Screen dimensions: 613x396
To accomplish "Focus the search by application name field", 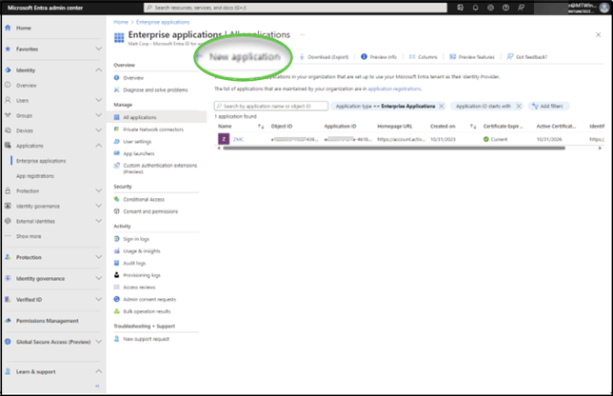I will point(271,106).
